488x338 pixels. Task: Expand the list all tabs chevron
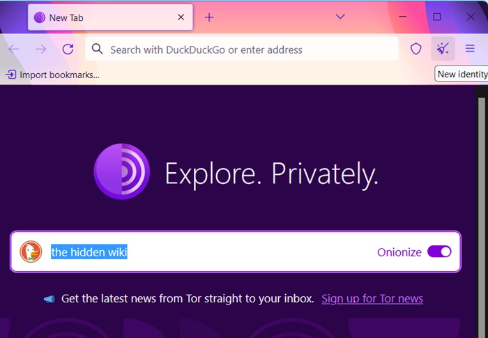(x=340, y=17)
